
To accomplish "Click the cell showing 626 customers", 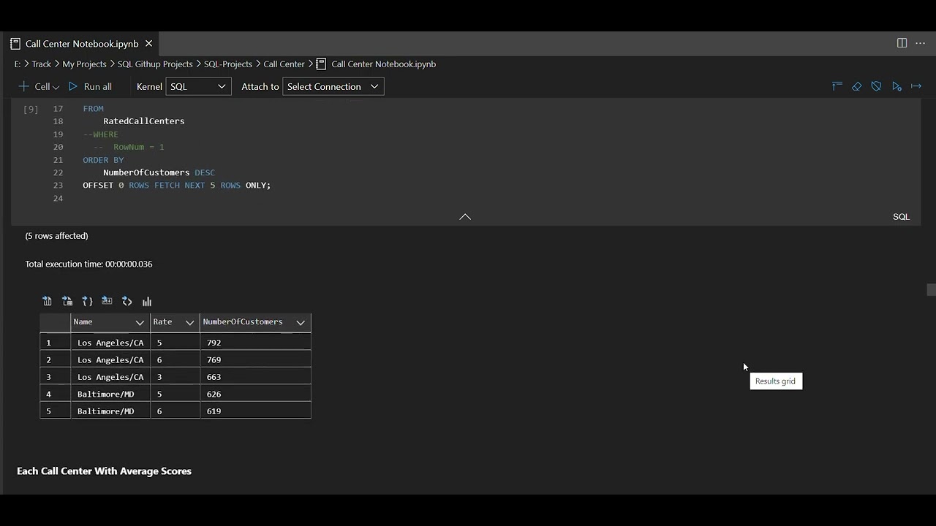I will point(255,394).
